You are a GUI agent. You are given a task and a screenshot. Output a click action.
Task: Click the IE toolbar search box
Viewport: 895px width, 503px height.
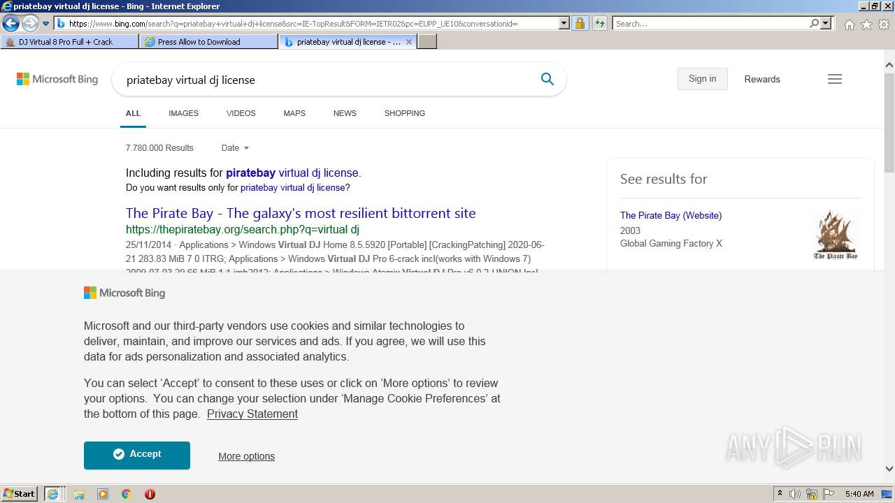[x=710, y=23]
